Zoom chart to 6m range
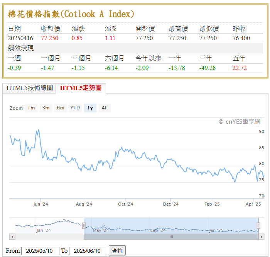The image size is (270, 257). tap(61, 108)
